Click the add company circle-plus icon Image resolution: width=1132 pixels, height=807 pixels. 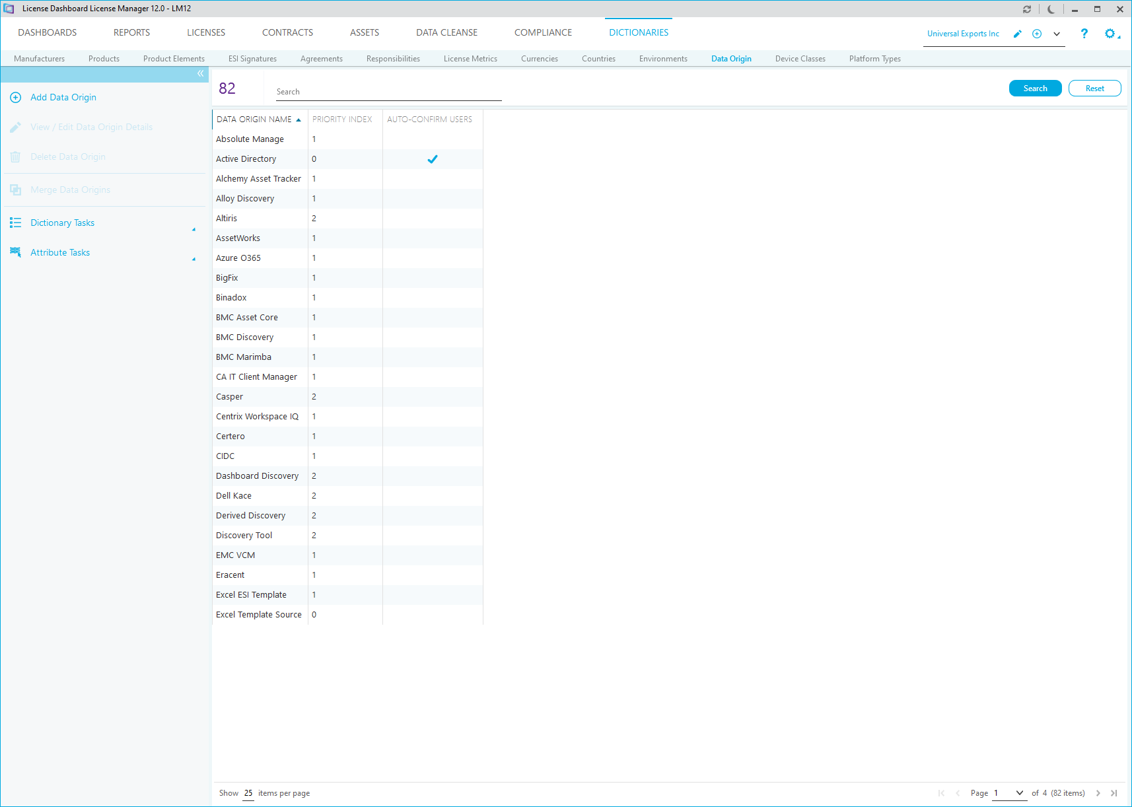point(1037,34)
